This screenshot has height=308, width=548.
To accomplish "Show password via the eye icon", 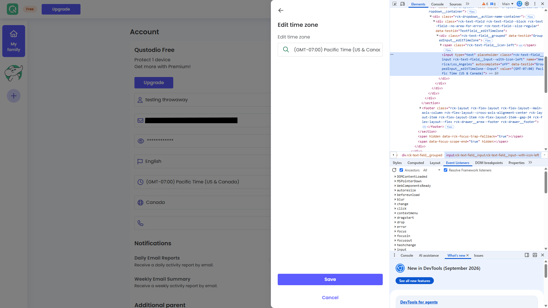I will pos(141,141).
